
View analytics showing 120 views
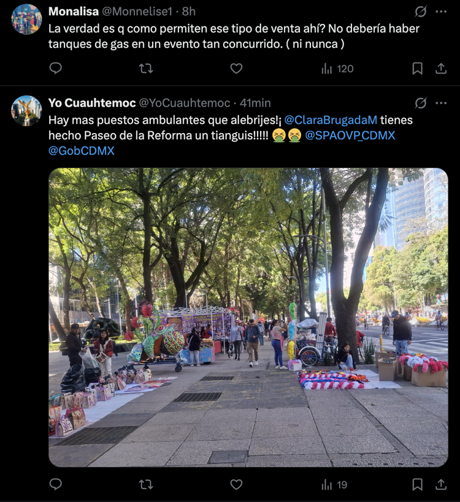click(337, 69)
